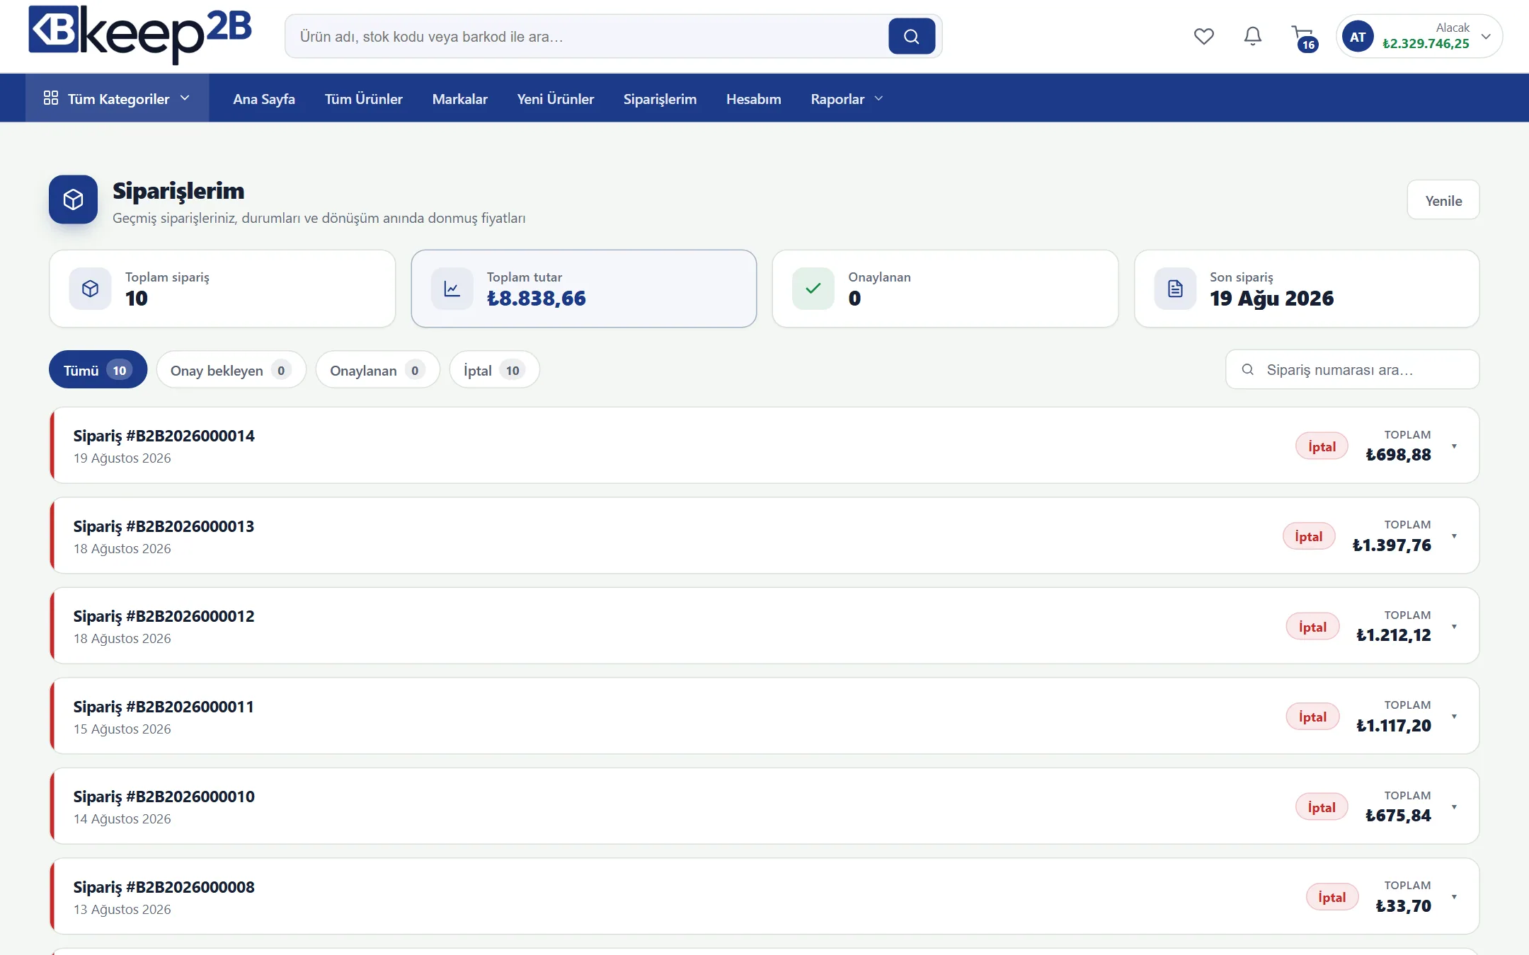Viewport: 1529px width, 955px height.
Task: Open Markalar in navigation bar
Action: click(x=460, y=99)
